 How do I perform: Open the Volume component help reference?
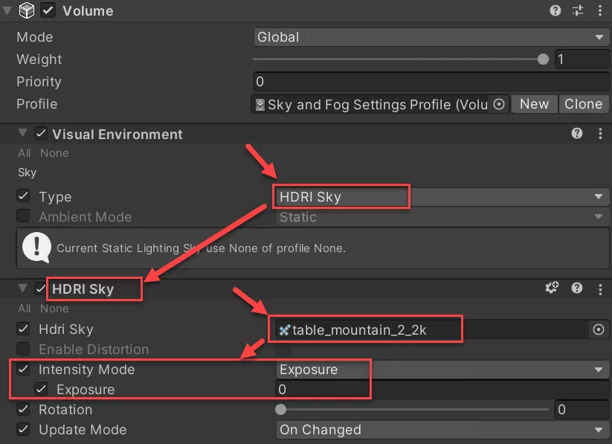[x=555, y=10]
